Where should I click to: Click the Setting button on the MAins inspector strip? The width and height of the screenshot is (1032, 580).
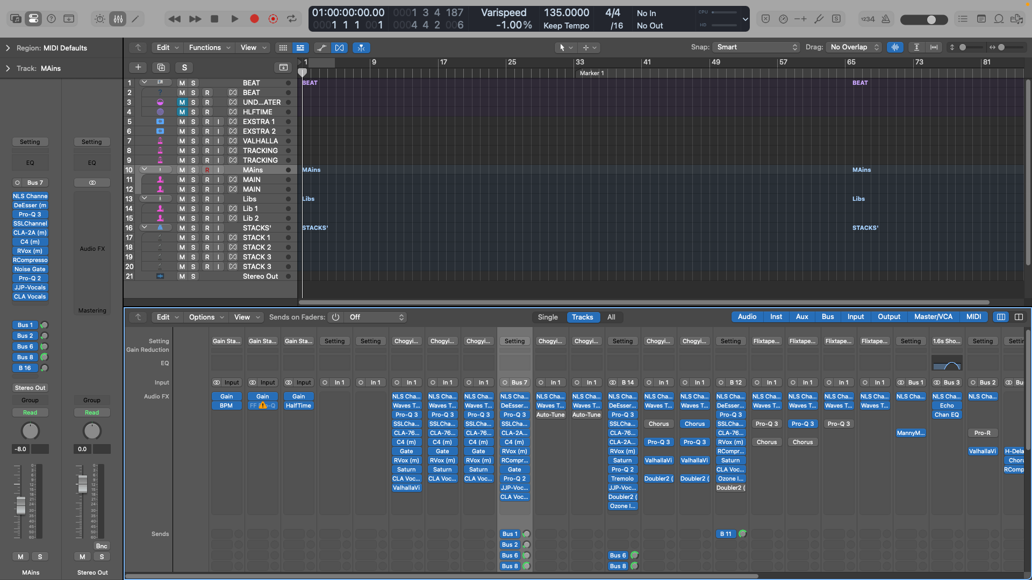30,142
